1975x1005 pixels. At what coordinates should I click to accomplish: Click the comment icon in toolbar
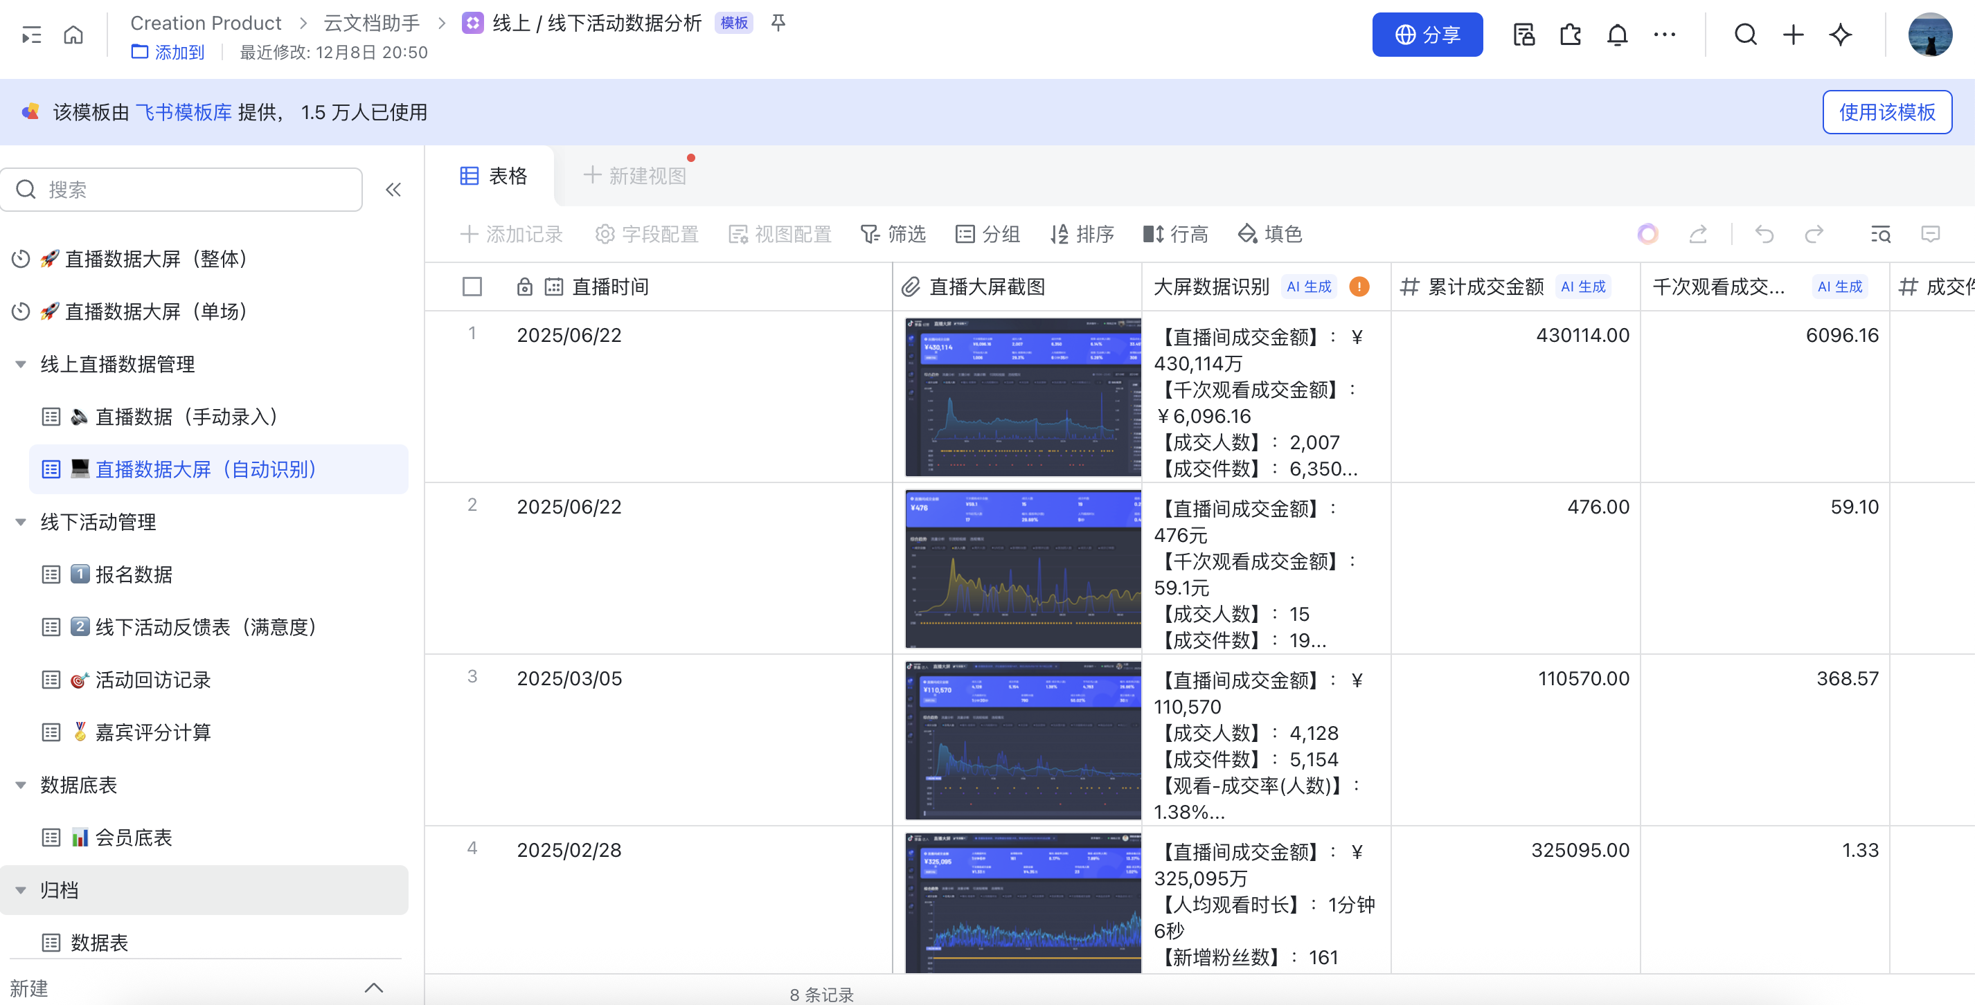click(x=1930, y=235)
